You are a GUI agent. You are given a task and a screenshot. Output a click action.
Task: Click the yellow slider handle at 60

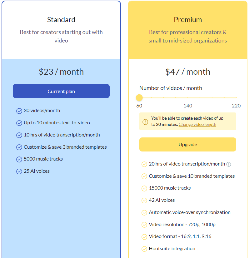pyautogui.click(x=139, y=98)
